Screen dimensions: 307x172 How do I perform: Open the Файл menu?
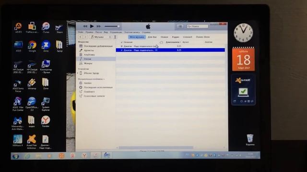tap(81, 32)
